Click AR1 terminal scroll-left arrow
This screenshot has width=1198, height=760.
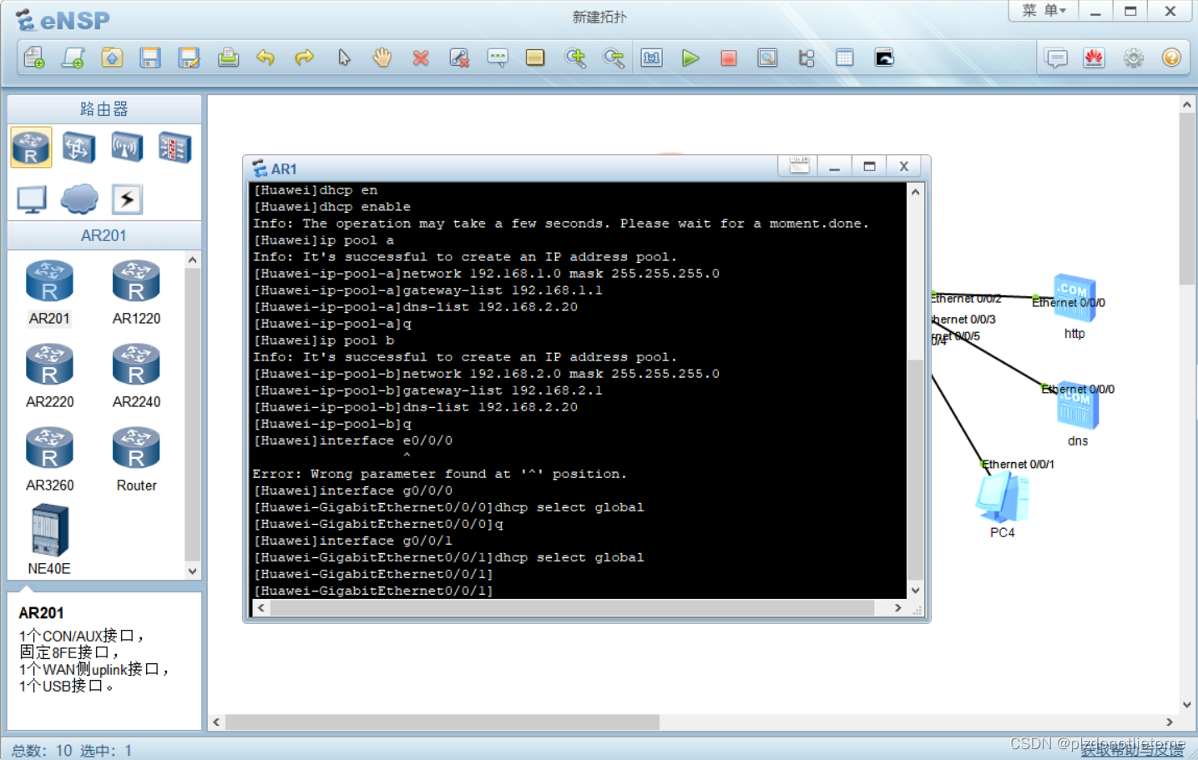coord(261,608)
